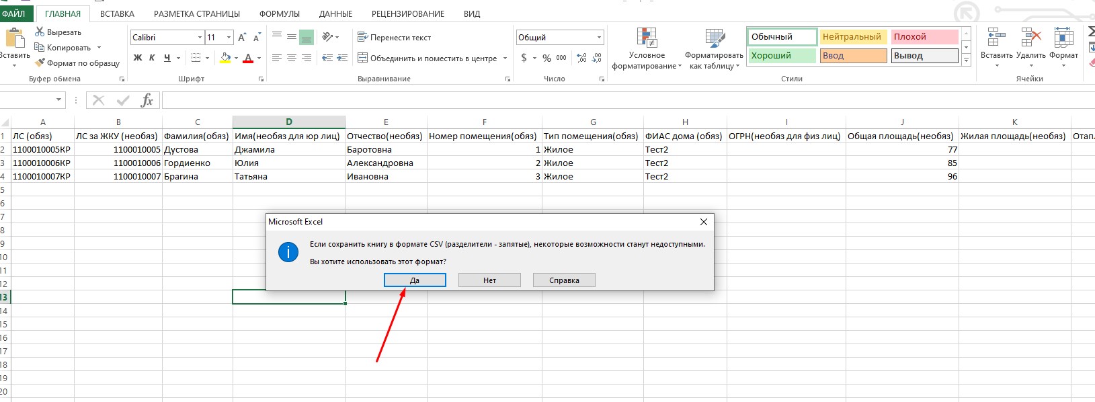1095x402 pixels.
Task: Open Conditional Formatting (Условное форматирование)
Action: pyautogui.click(x=647, y=48)
